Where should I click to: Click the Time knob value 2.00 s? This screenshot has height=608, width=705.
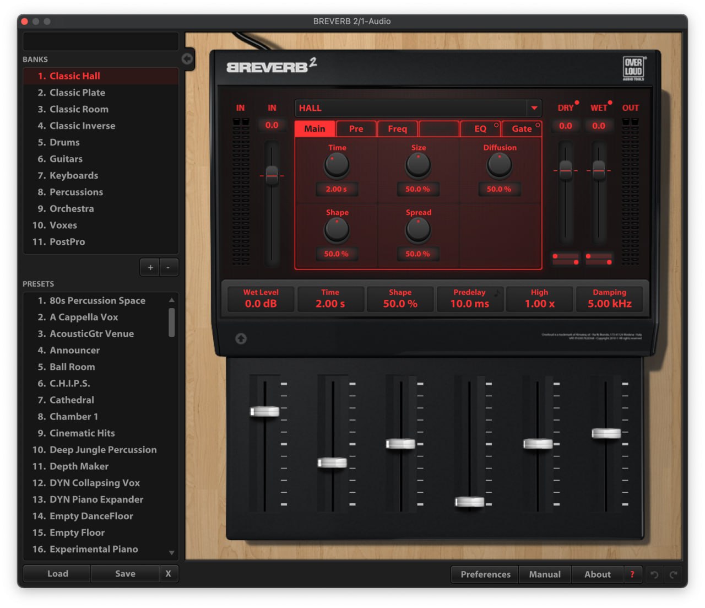point(337,189)
